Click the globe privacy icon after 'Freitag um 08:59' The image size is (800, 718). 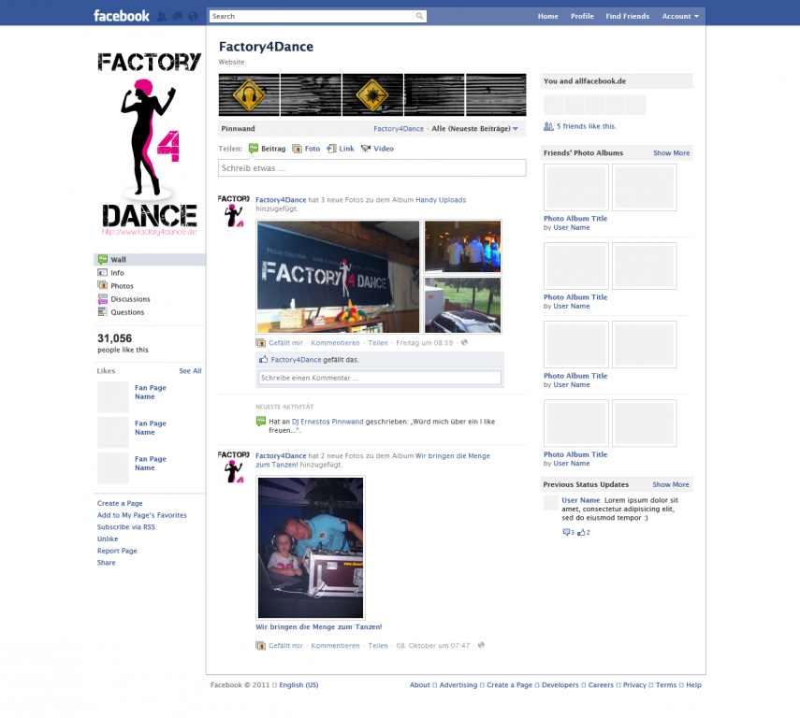(464, 342)
